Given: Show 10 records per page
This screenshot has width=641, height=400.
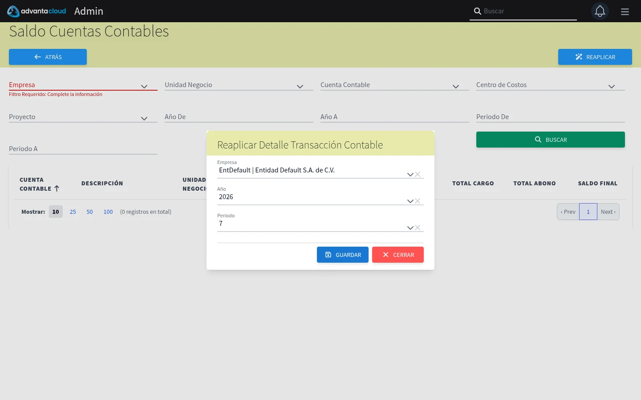Looking at the screenshot, I should point(56,212).
